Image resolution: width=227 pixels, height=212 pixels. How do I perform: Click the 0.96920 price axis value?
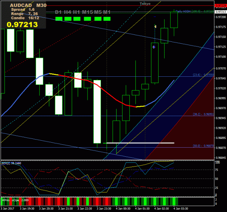click(x=220, y=128)
